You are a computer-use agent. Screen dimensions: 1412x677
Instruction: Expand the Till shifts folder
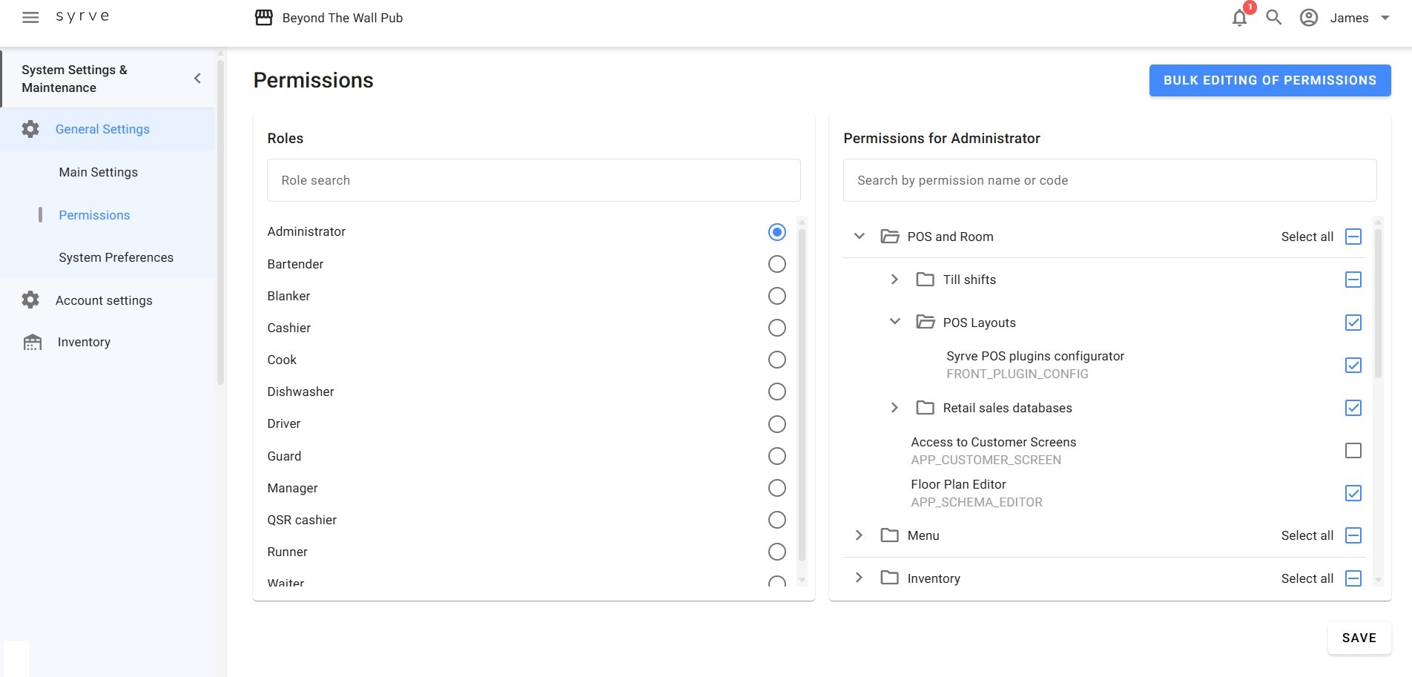coord(894,280)
